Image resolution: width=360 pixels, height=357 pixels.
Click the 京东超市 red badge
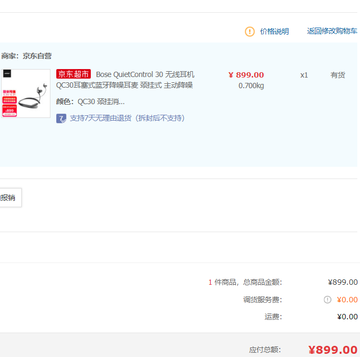pyautogui.click(x=73, y=74)
